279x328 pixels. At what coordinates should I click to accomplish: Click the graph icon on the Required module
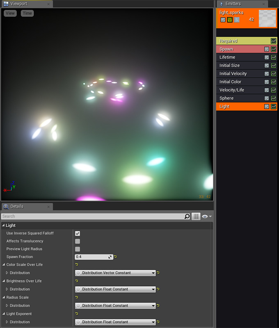point(274,41)
